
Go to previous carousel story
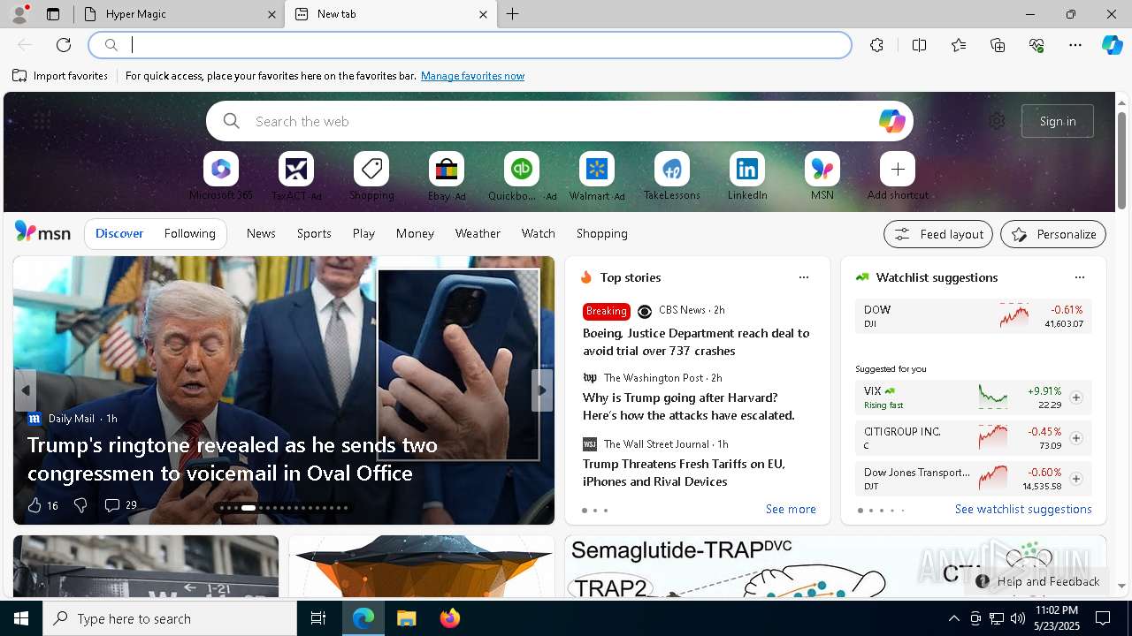pyautogui.click(x=25, y=390)
